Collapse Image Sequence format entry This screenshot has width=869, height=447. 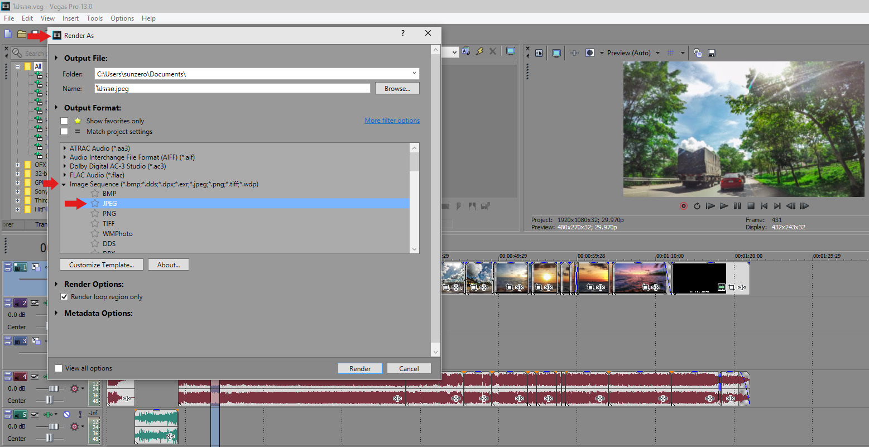pos(65,184)
